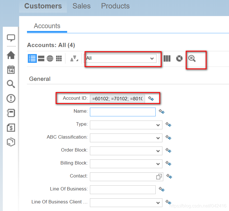The height and width of the screenshot is (211, 229).
Task: Switch to card/split rows view icon
Action: click(x=41, y=58)
